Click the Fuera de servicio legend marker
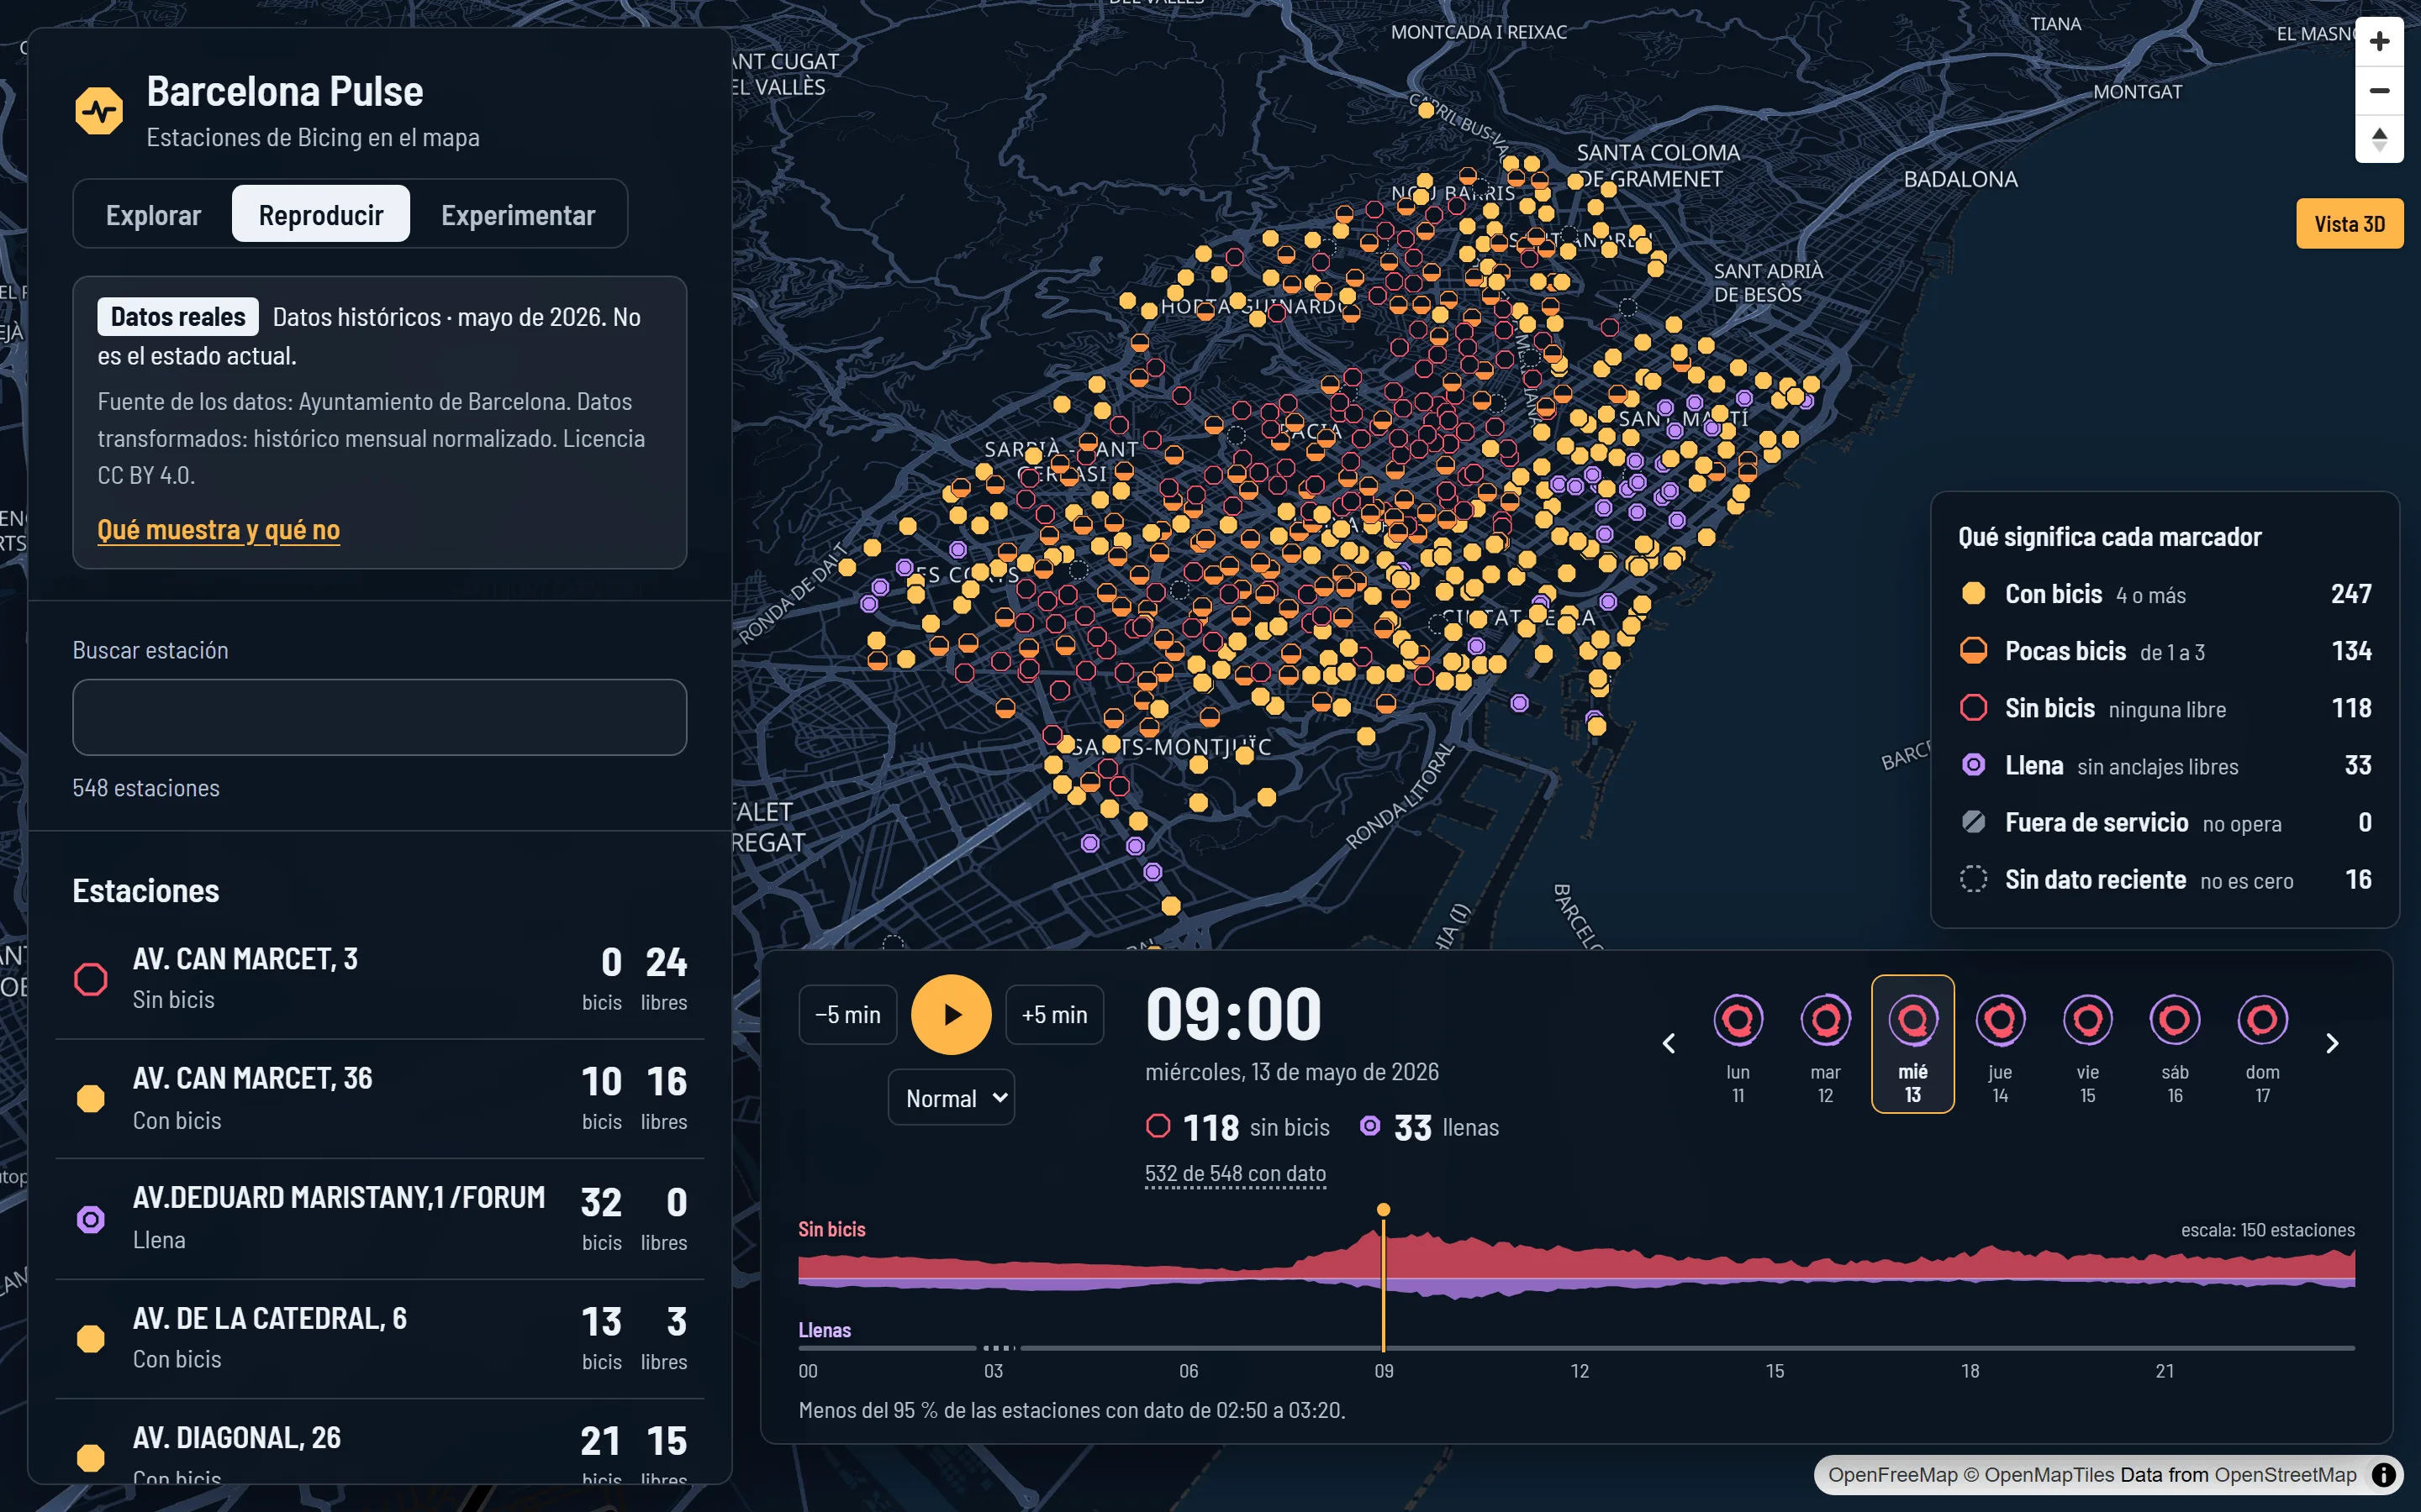The height and width of the screenshot is (1512, 2421). click(1973, 822)
